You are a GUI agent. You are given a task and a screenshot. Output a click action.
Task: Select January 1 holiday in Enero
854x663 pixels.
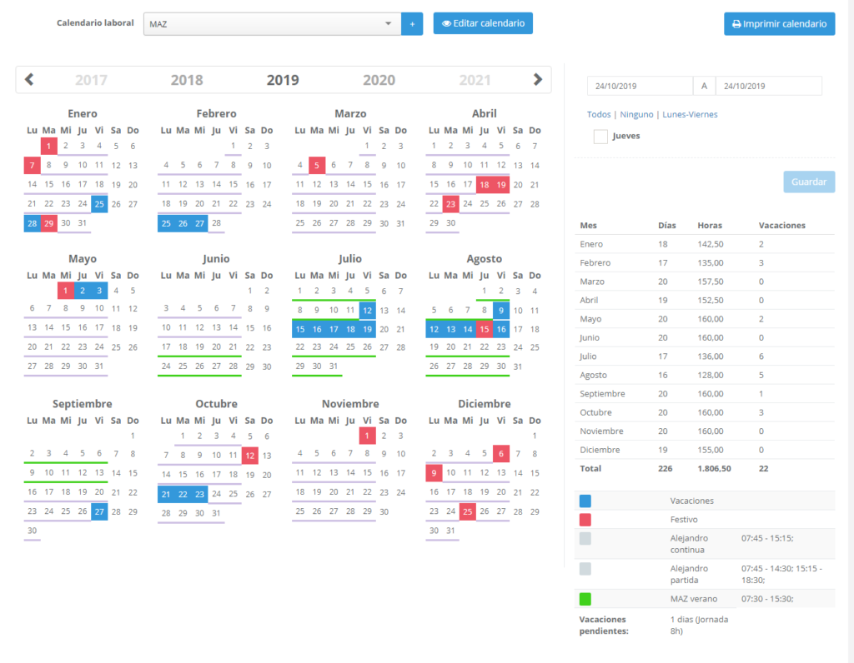pos(49,146)
